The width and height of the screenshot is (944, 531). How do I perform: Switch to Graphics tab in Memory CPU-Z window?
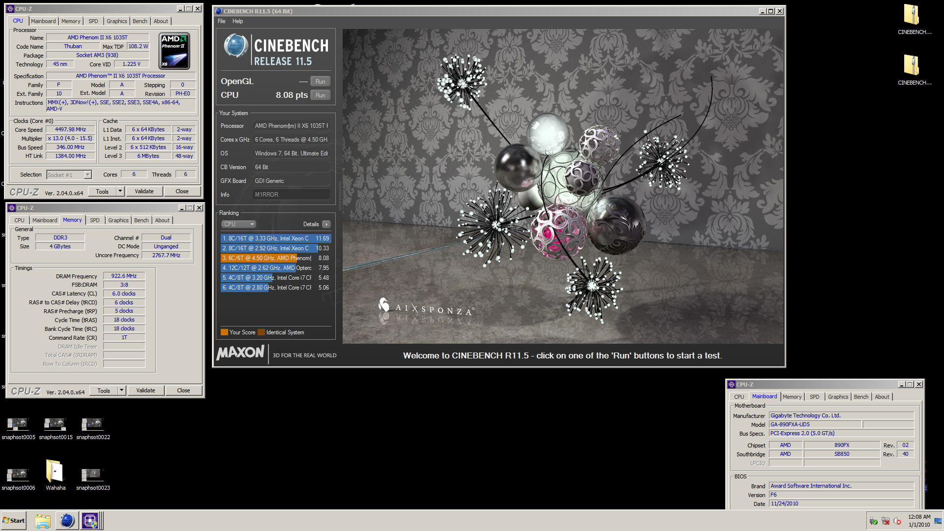coord(118,220)
